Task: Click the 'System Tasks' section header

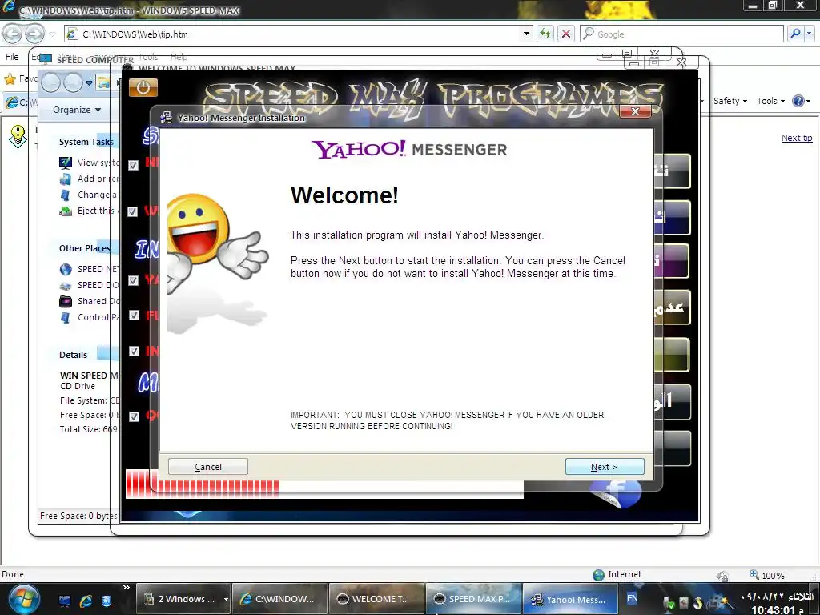Action: click(x=86, y=142)
